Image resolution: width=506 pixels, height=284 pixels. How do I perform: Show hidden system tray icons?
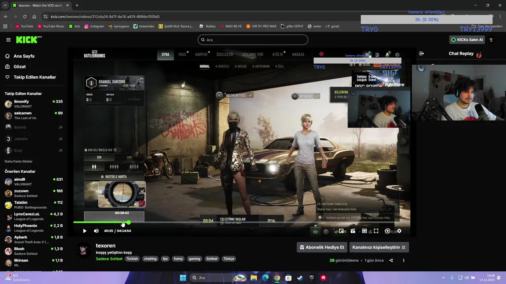(443, 278)
